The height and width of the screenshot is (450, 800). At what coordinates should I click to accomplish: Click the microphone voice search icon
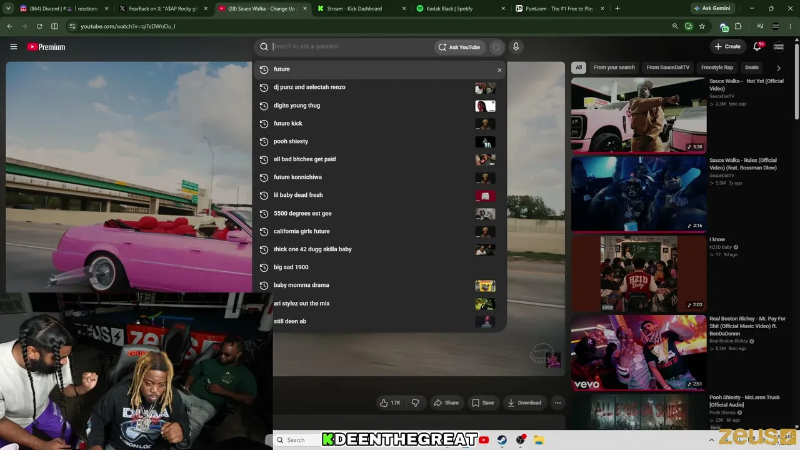(x=516, y=47)
